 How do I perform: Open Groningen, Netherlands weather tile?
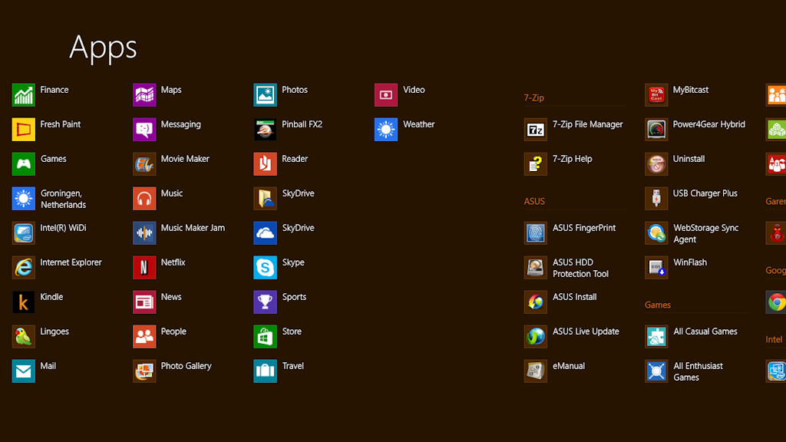(24, 199)
